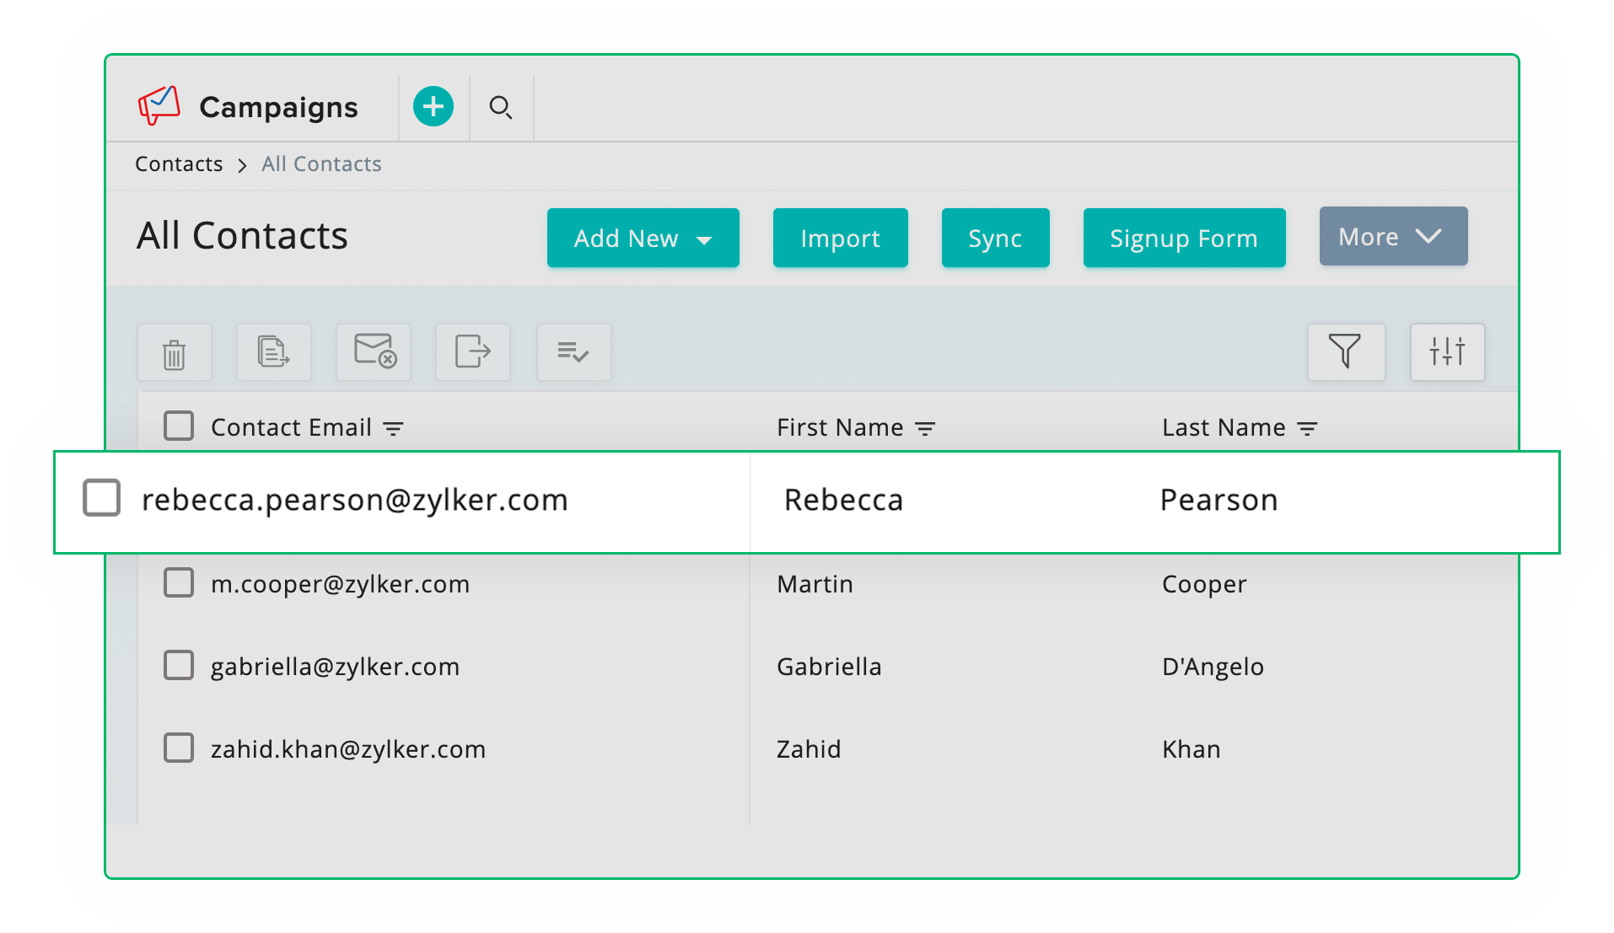
Task: Click the First Name column header
Action: point(840,427)
